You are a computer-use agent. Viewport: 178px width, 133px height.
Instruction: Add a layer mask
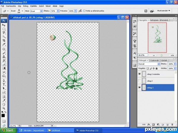coord(153,124)
